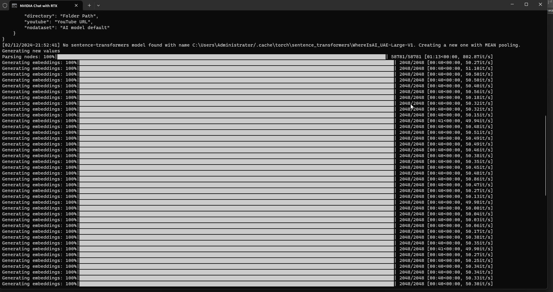Maximize the terminal window
The width and height of the screenshot is (553, 292).
click(x=526, y=4)
